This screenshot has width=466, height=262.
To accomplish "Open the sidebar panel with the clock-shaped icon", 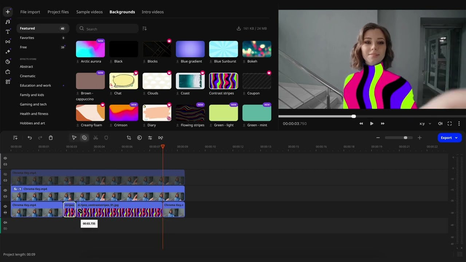I will click(8, 62).
